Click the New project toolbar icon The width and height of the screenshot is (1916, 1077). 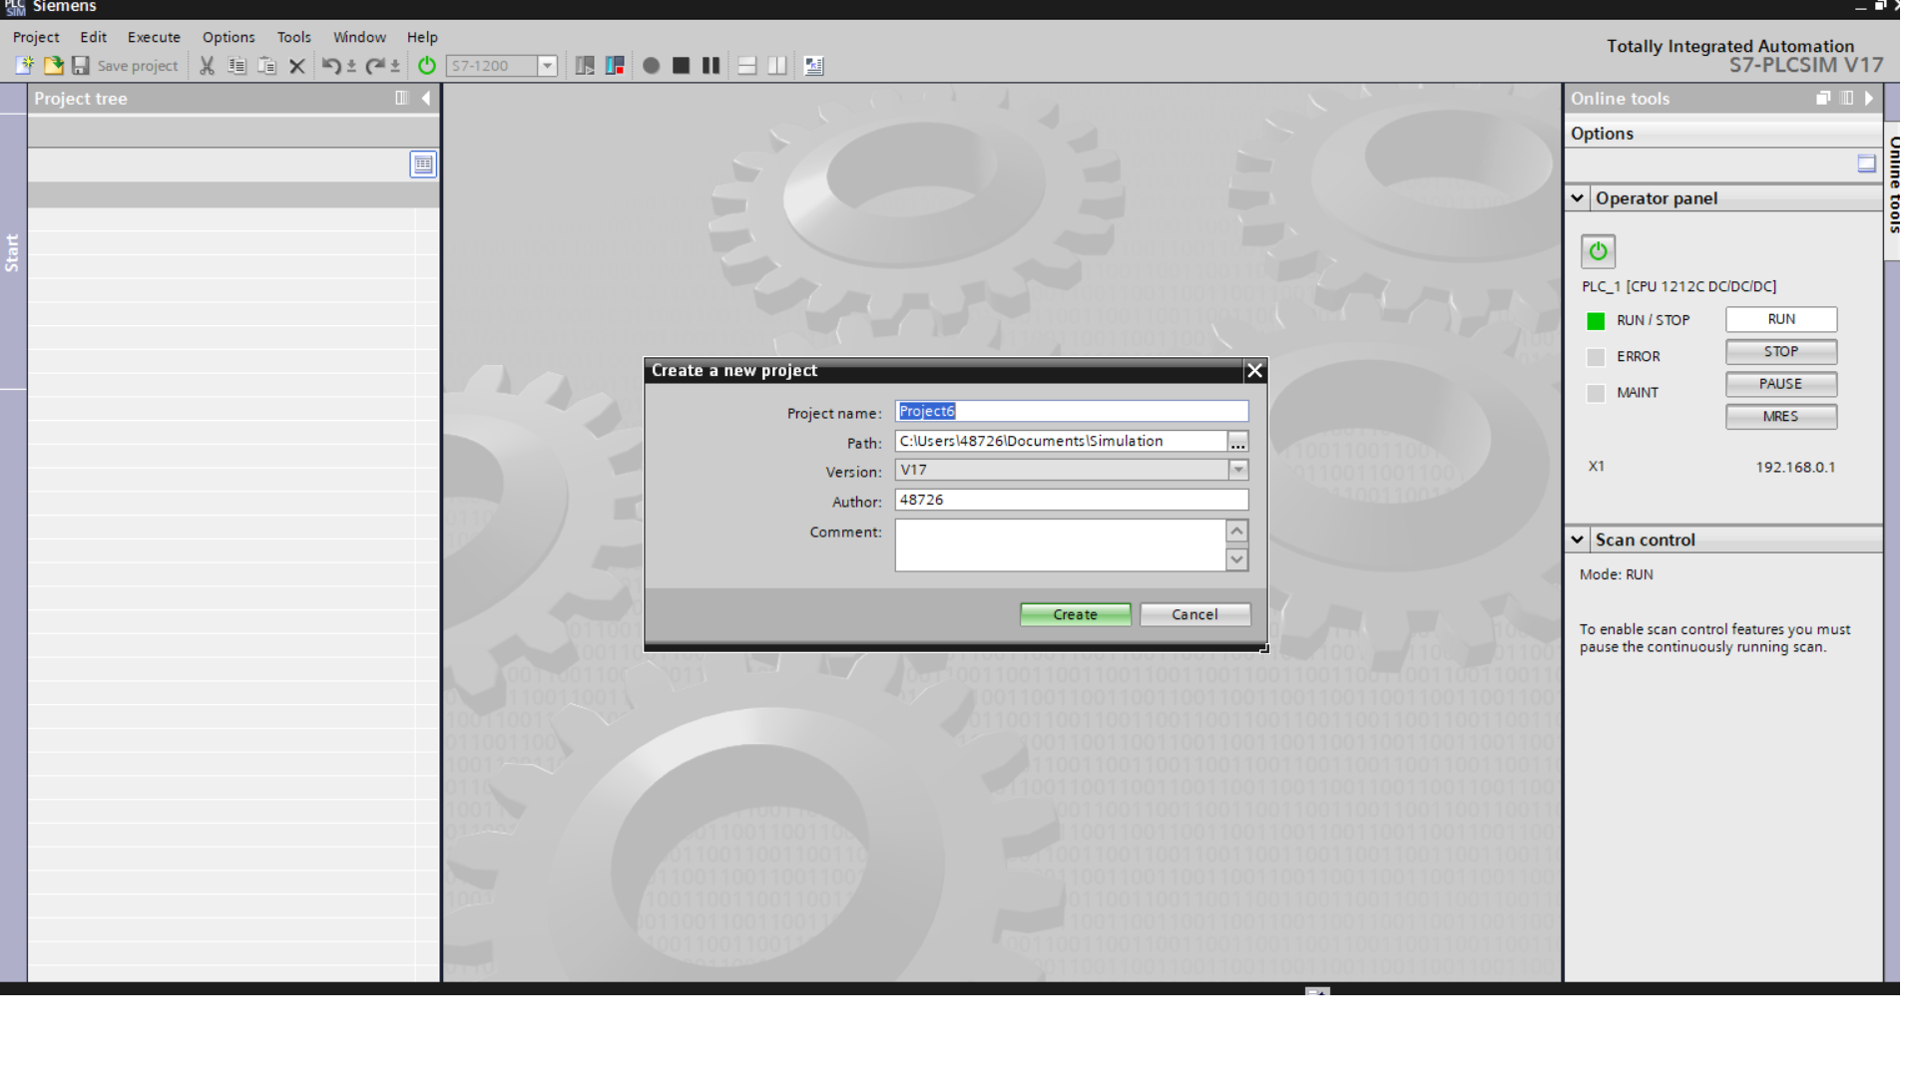click(24, 66)
